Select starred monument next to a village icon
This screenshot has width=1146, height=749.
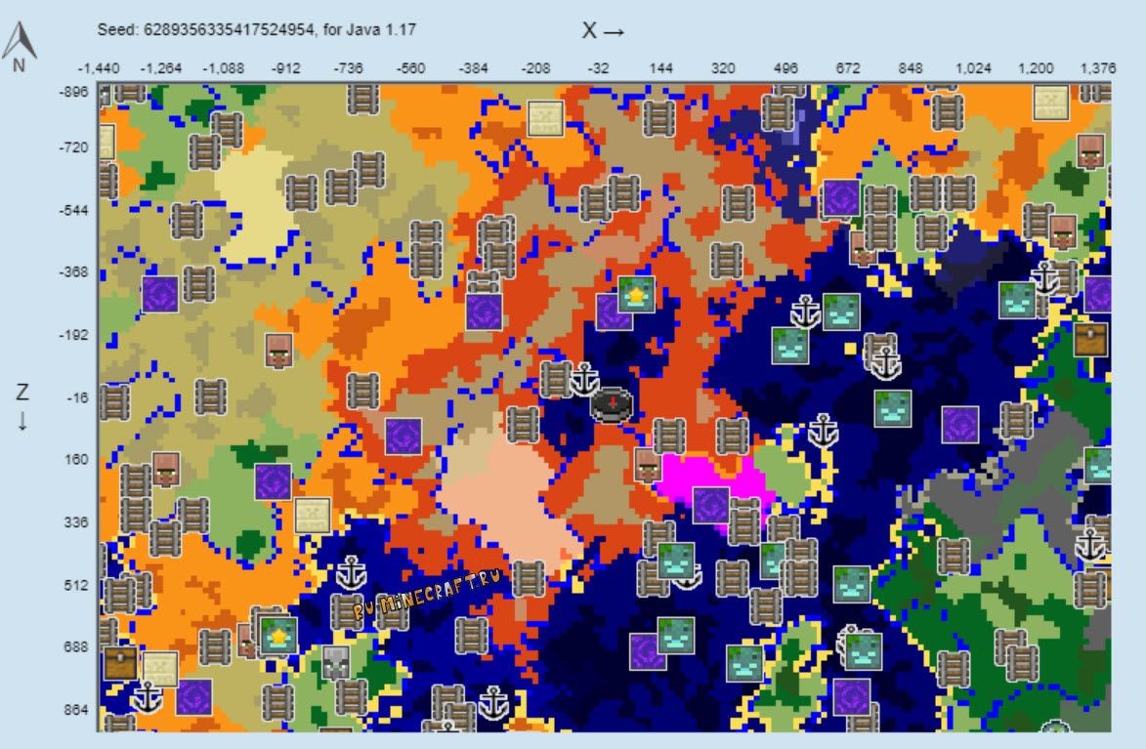278,636
